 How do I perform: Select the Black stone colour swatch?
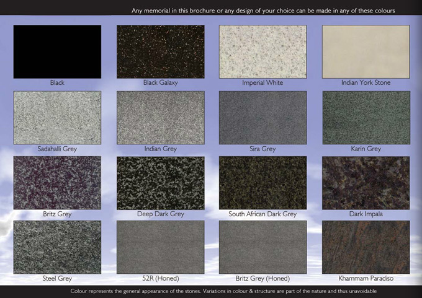[x=57, y=52]
